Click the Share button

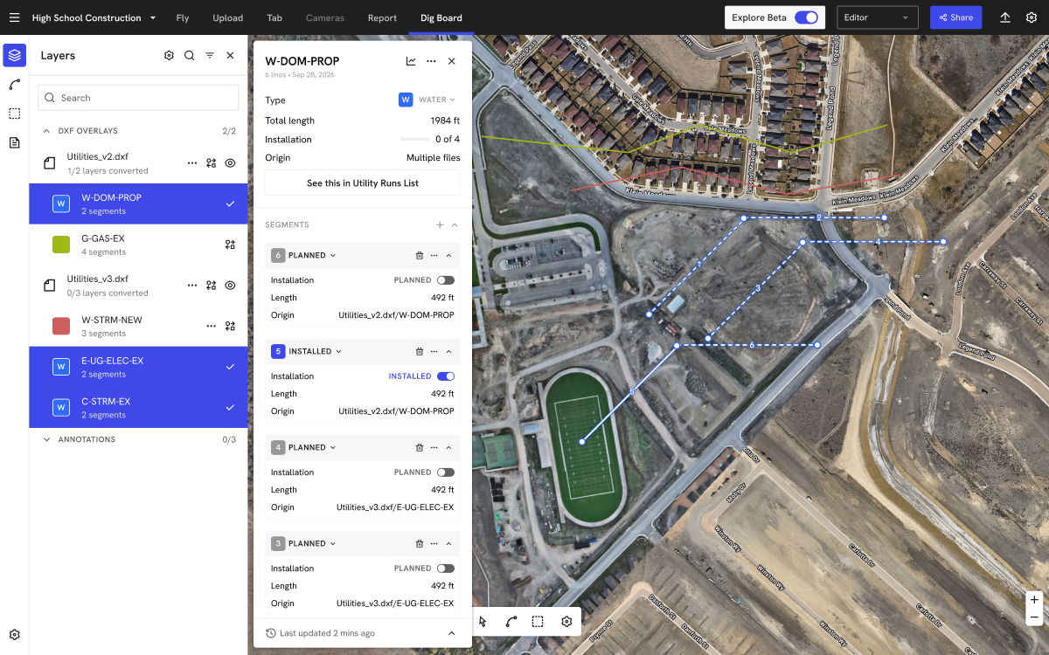click(955, 17)
